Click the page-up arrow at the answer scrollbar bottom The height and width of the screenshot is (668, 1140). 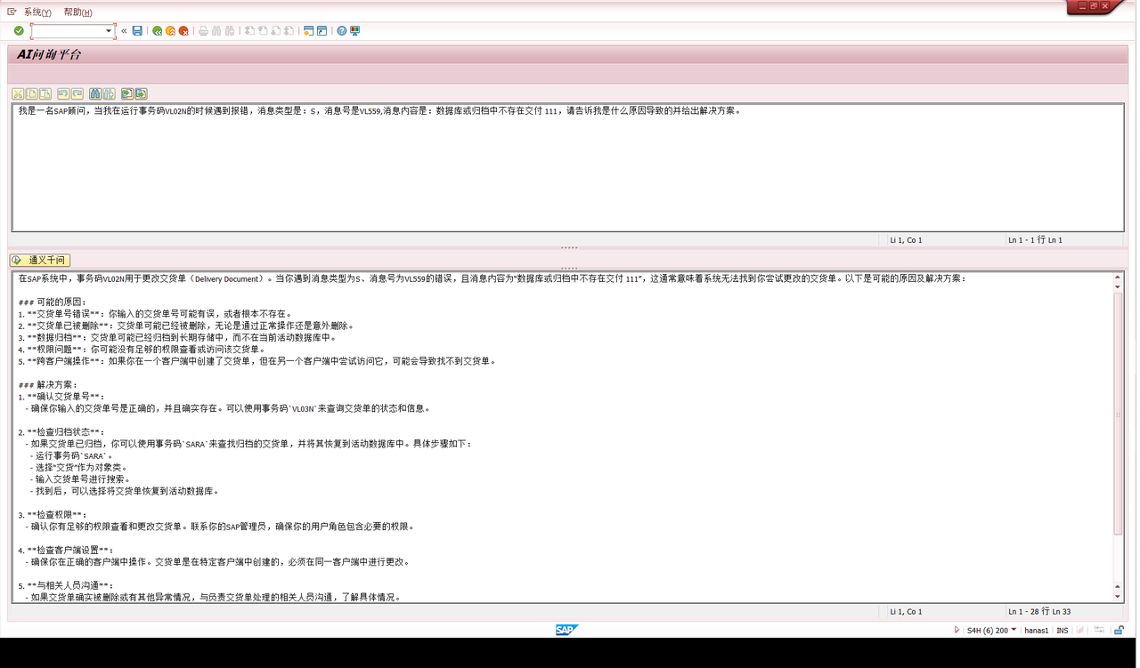click(1118, 586)
